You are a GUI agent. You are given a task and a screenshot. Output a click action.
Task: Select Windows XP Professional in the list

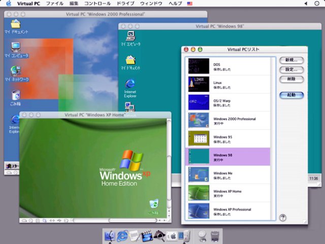pyautogui.click(x=229, y=211)
